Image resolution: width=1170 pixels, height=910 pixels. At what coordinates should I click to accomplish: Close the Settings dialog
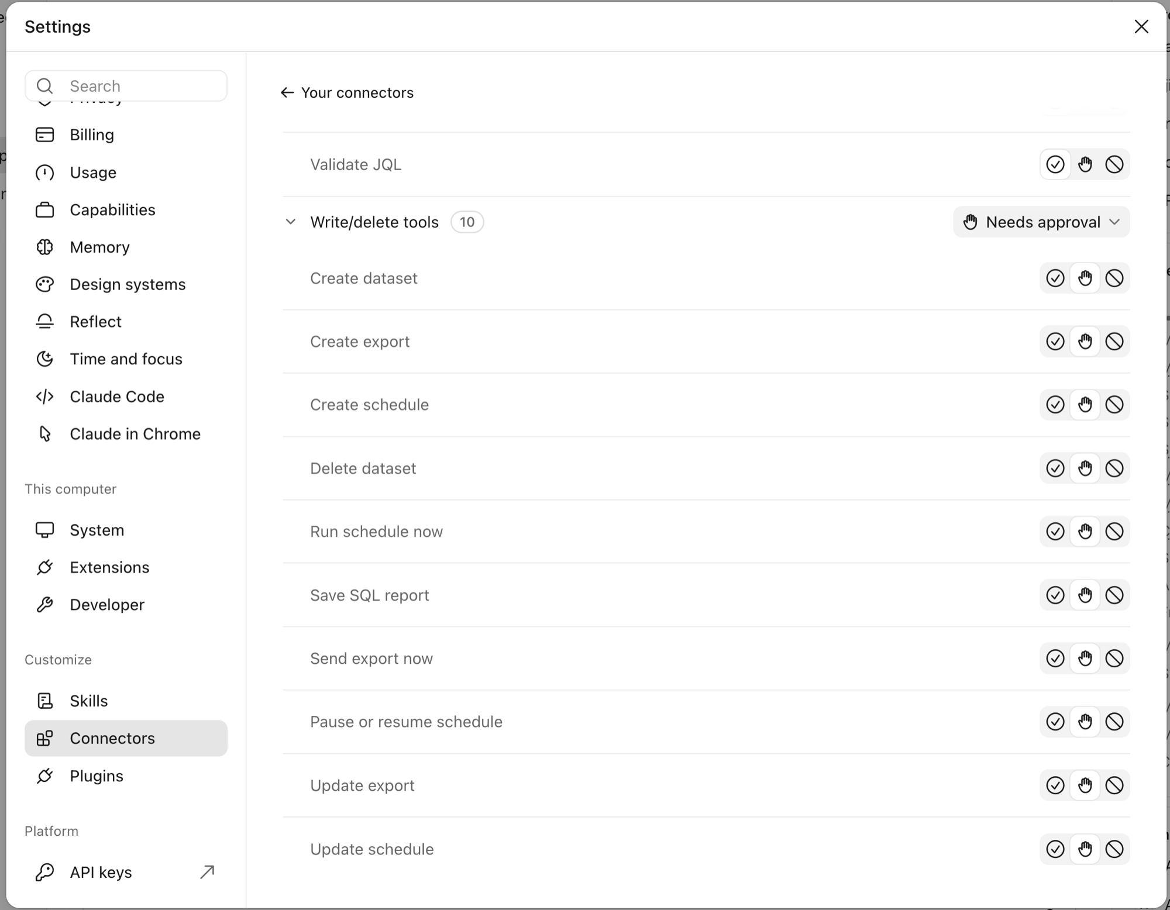1141,27
